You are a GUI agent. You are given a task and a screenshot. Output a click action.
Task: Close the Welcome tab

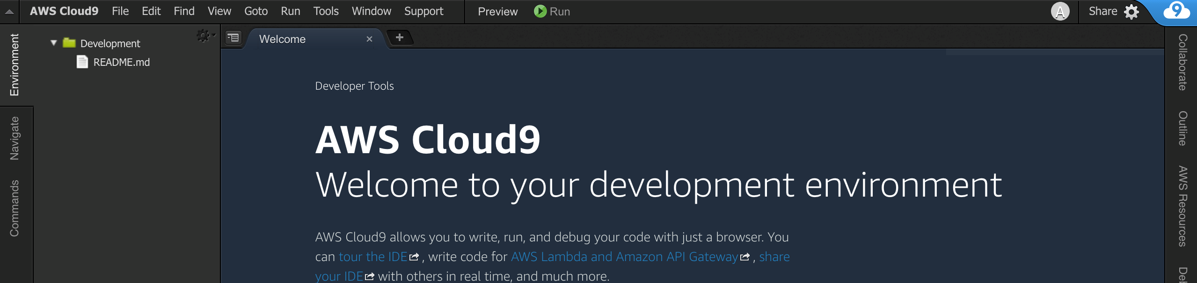(x=369, y=39)
